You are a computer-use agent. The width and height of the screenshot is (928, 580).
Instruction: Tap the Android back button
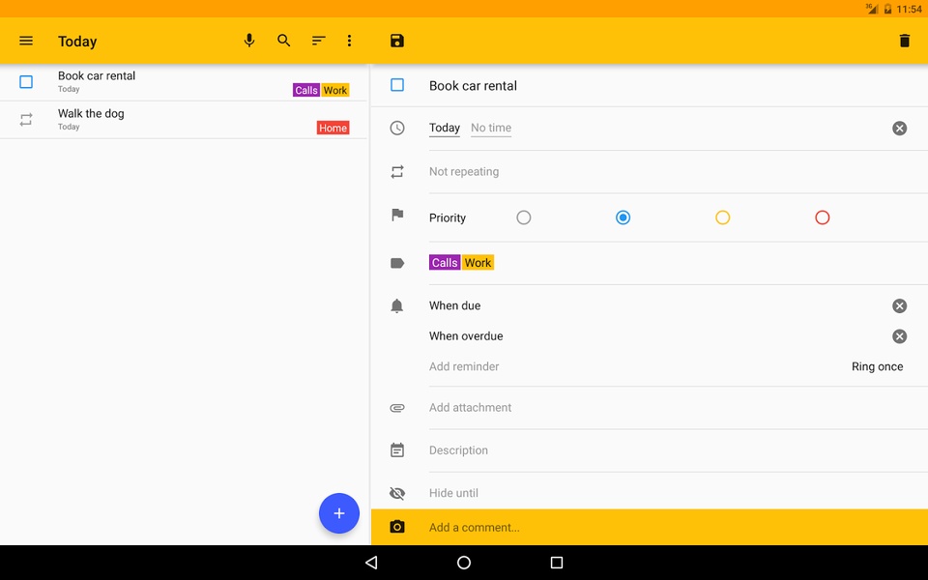(x=371, y=563)
